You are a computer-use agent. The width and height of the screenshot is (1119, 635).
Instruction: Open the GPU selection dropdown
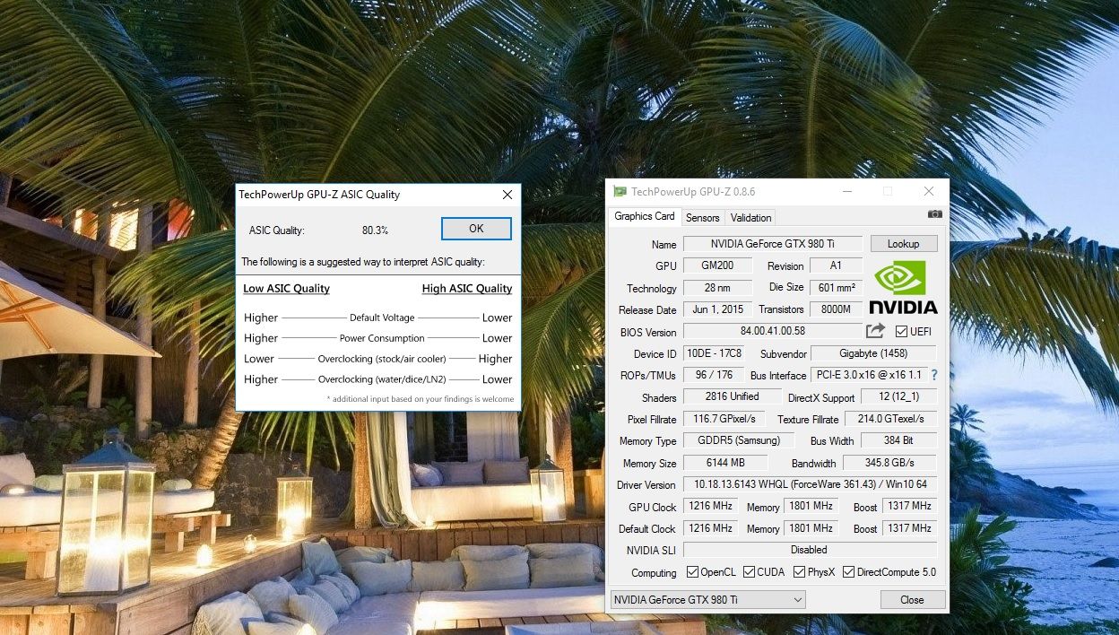[x=707, y=599]
